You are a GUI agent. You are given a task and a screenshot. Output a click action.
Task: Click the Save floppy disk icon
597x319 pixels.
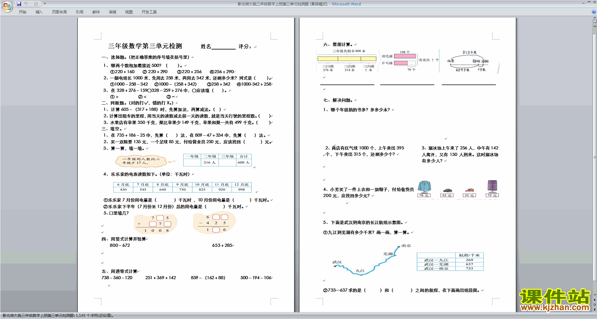[x=19, y=4]
